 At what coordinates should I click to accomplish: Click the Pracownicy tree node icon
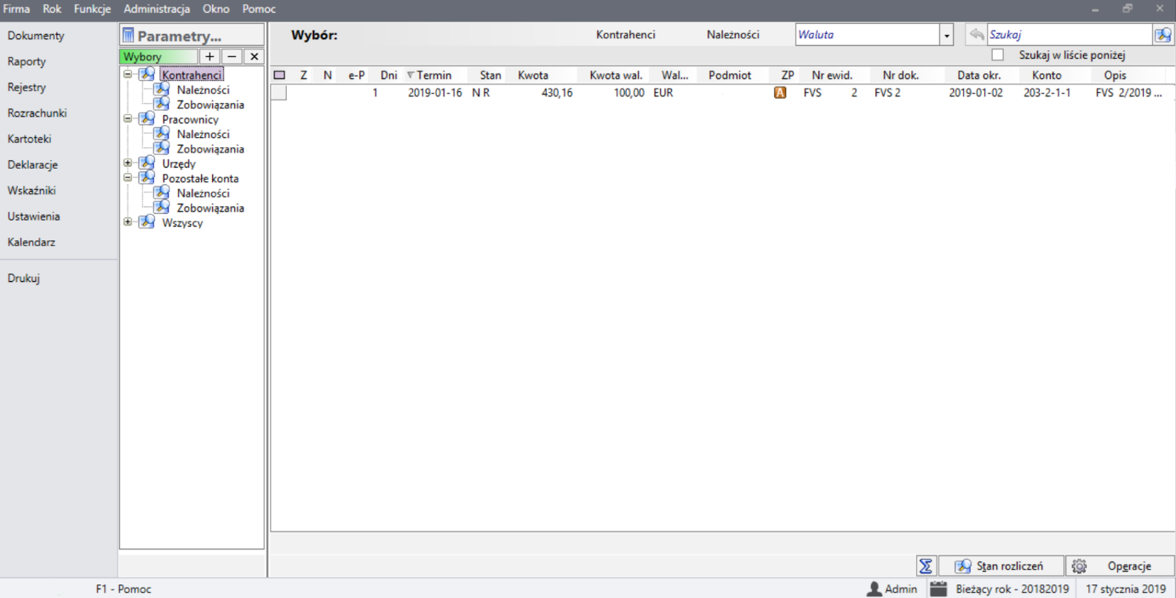coord(147,119)
